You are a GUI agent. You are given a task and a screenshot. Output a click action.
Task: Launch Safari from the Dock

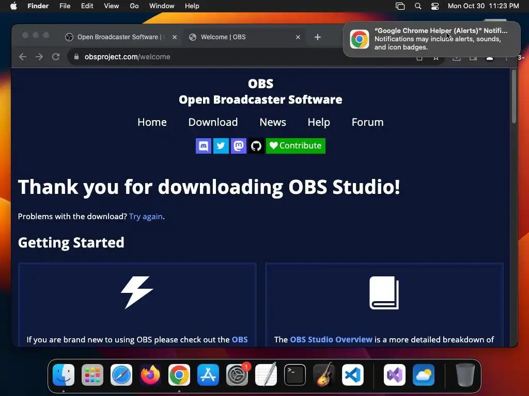pyautogui.click(x=121, y=375)
